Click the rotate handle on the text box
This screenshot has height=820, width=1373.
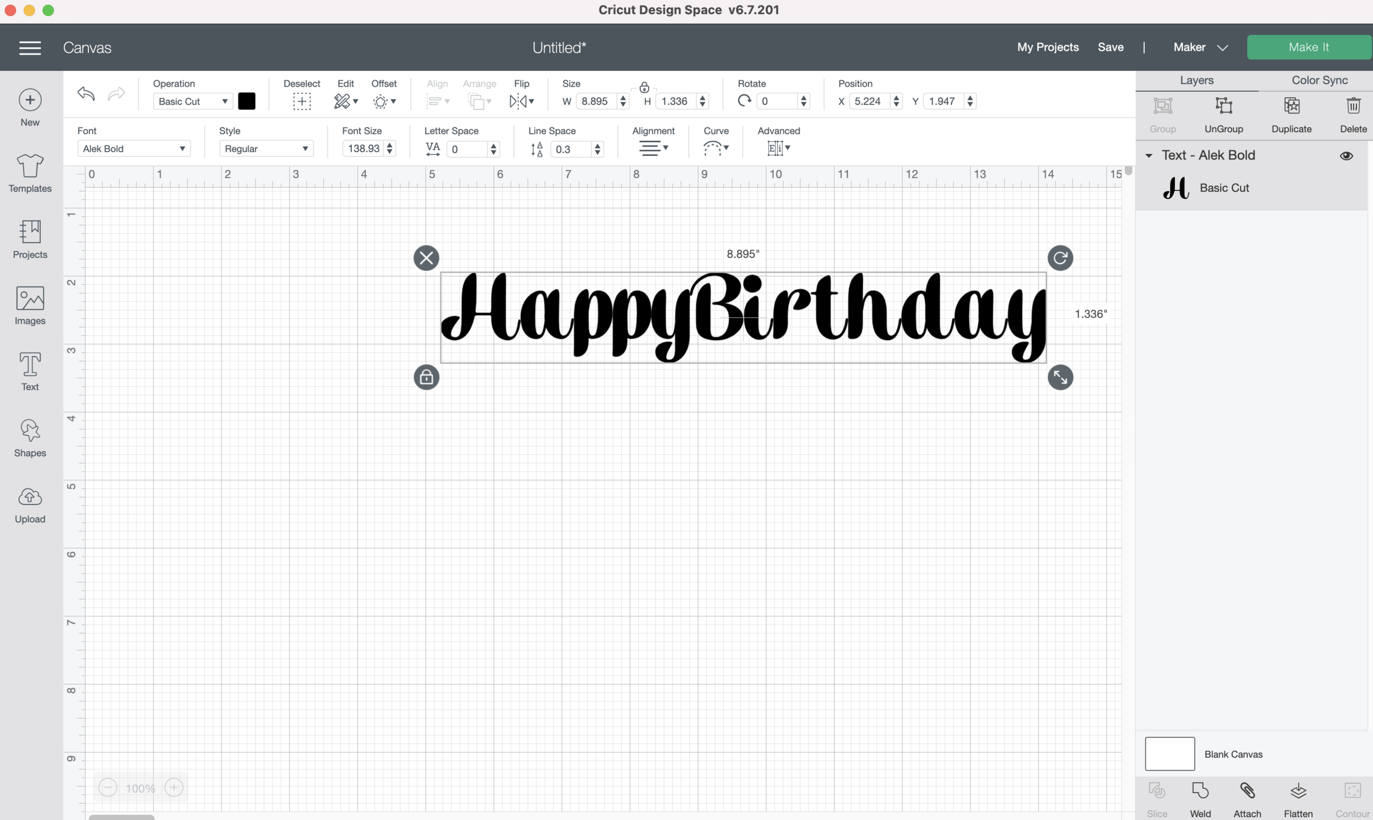point(1059,258)
